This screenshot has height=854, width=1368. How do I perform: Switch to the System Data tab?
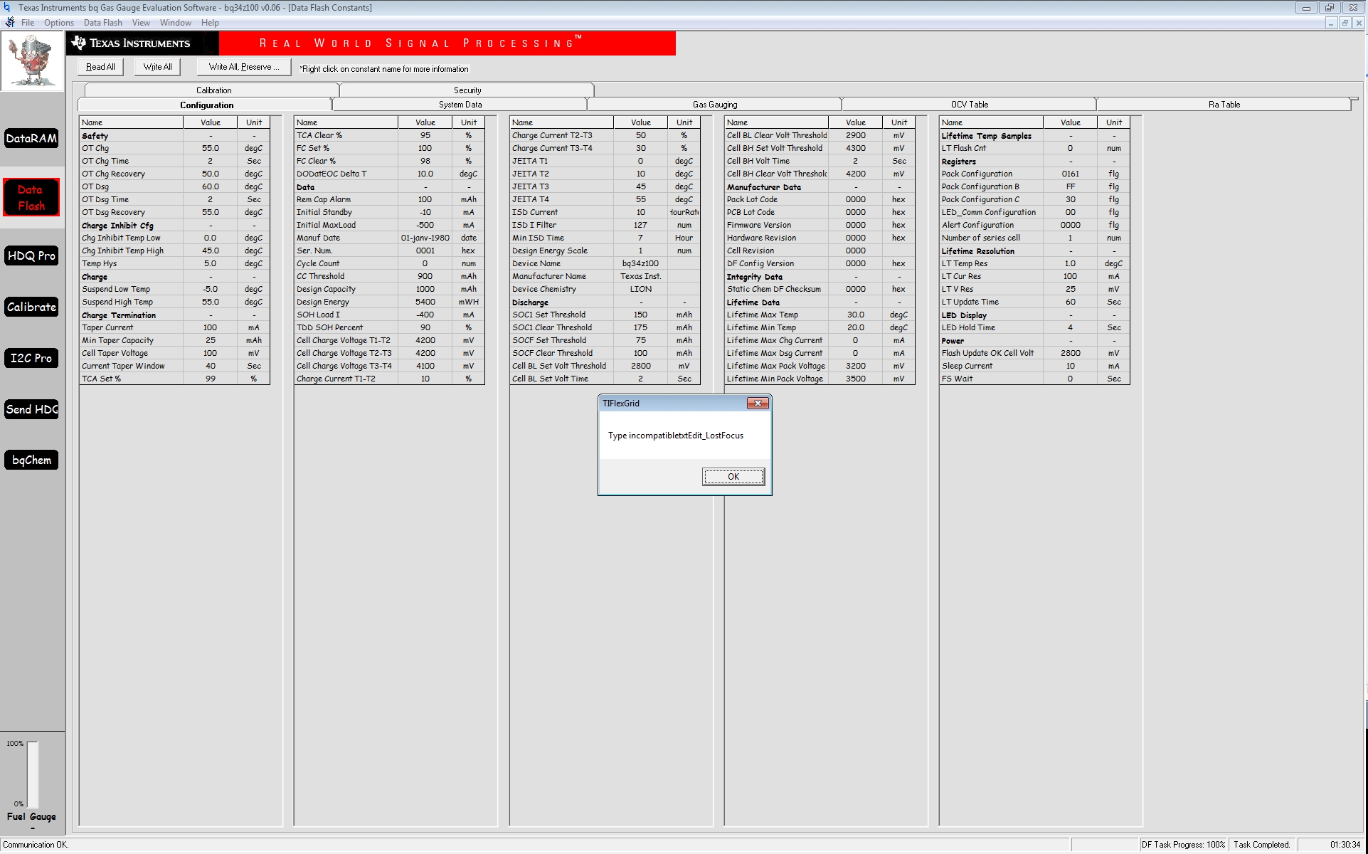[460, 105]
